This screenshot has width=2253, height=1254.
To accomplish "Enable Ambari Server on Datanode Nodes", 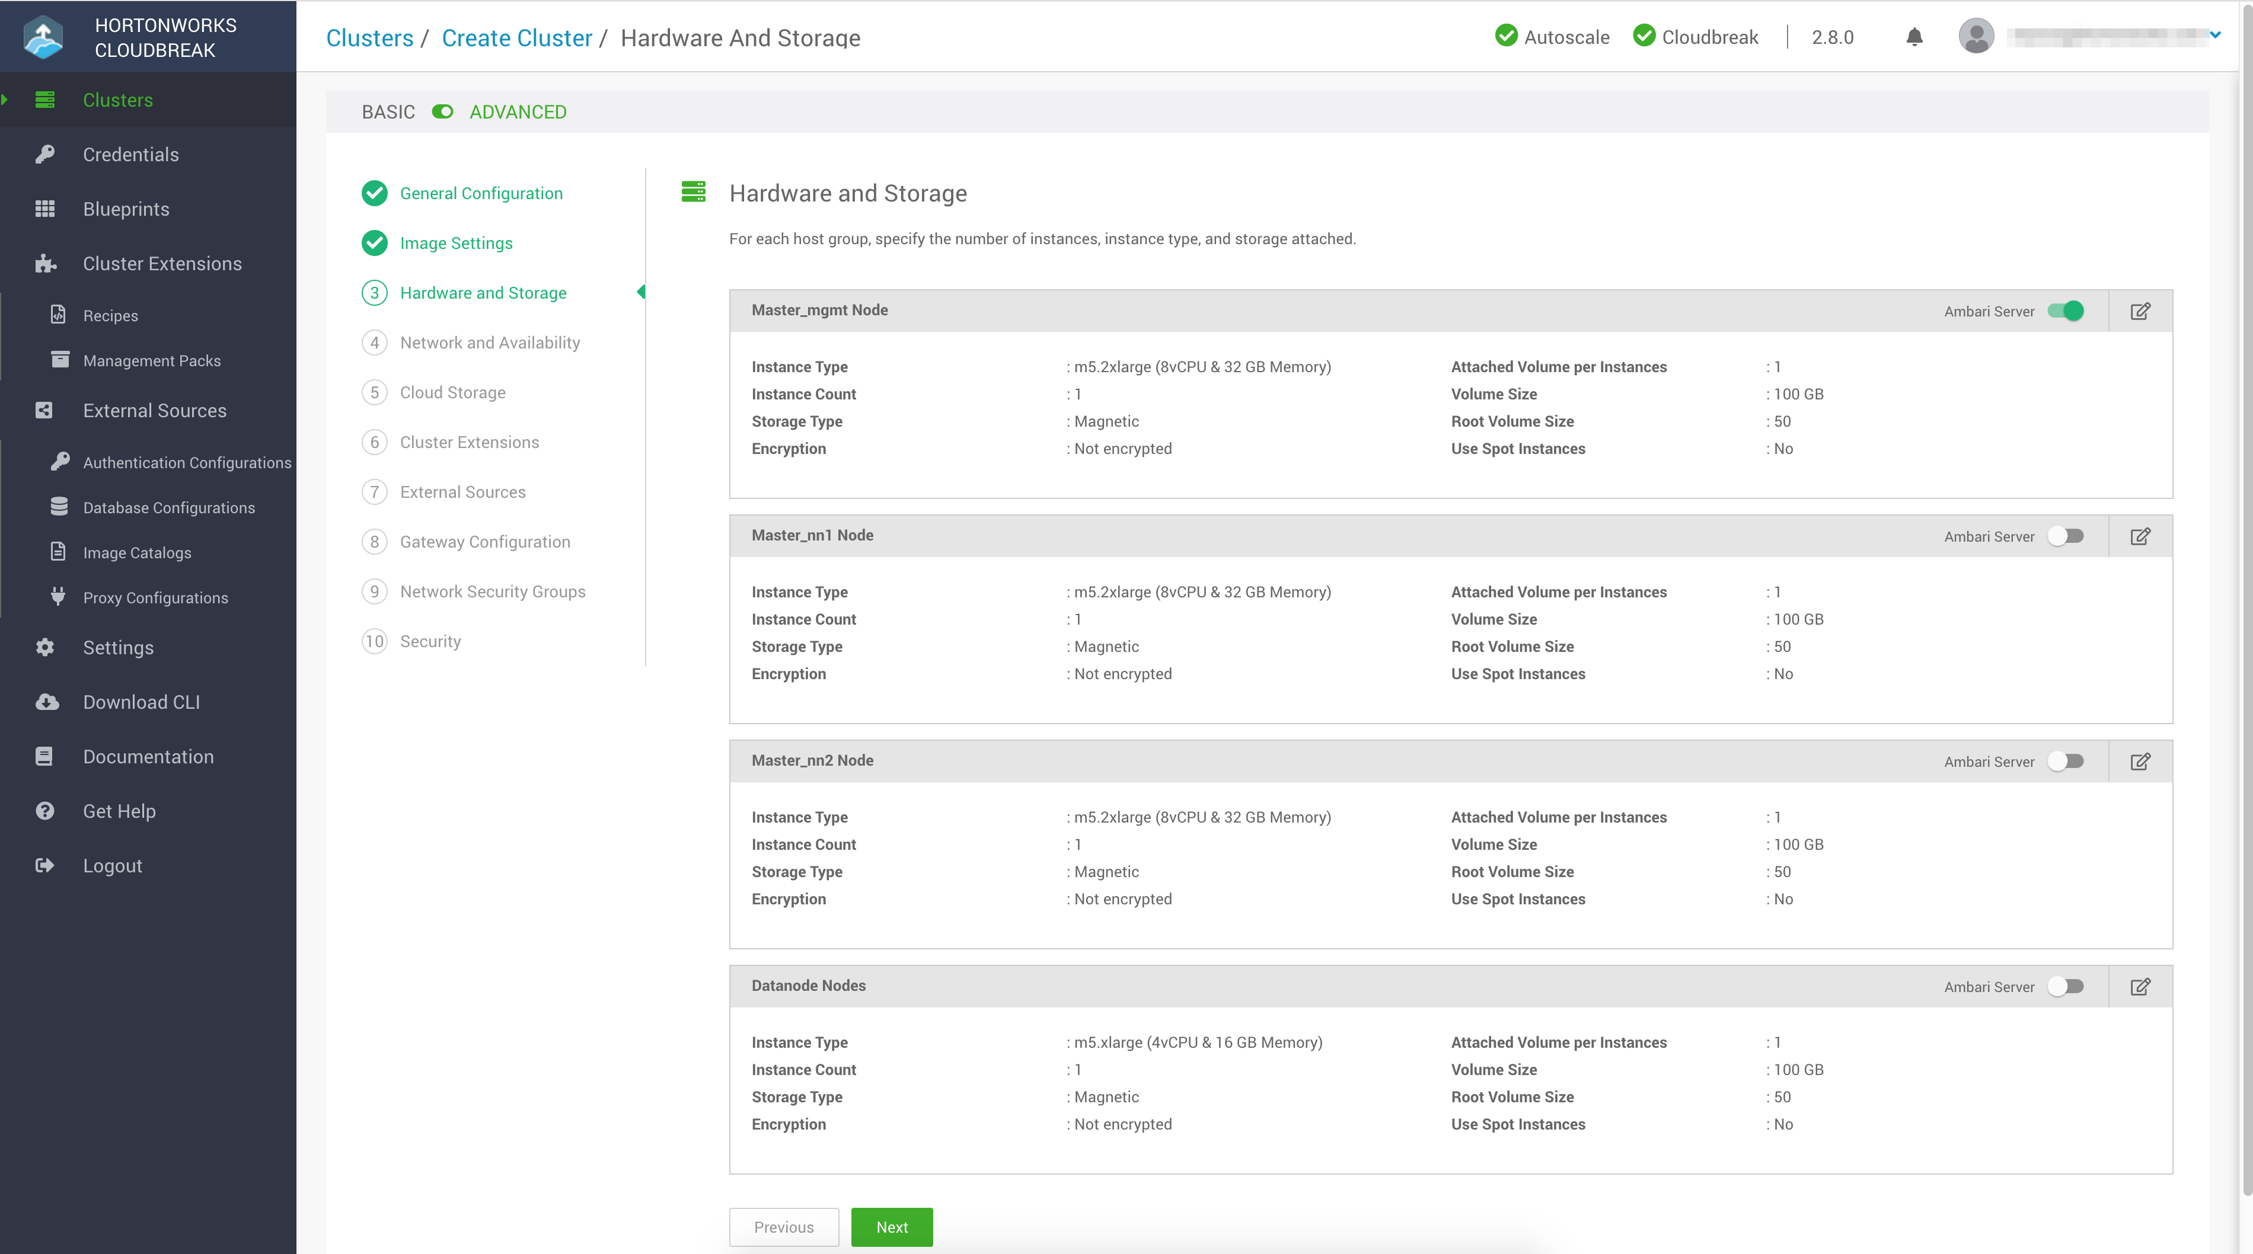I will [2065, 986].
